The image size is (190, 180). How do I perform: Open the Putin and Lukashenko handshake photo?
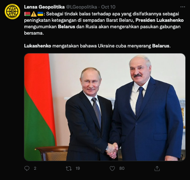point(105,107)
